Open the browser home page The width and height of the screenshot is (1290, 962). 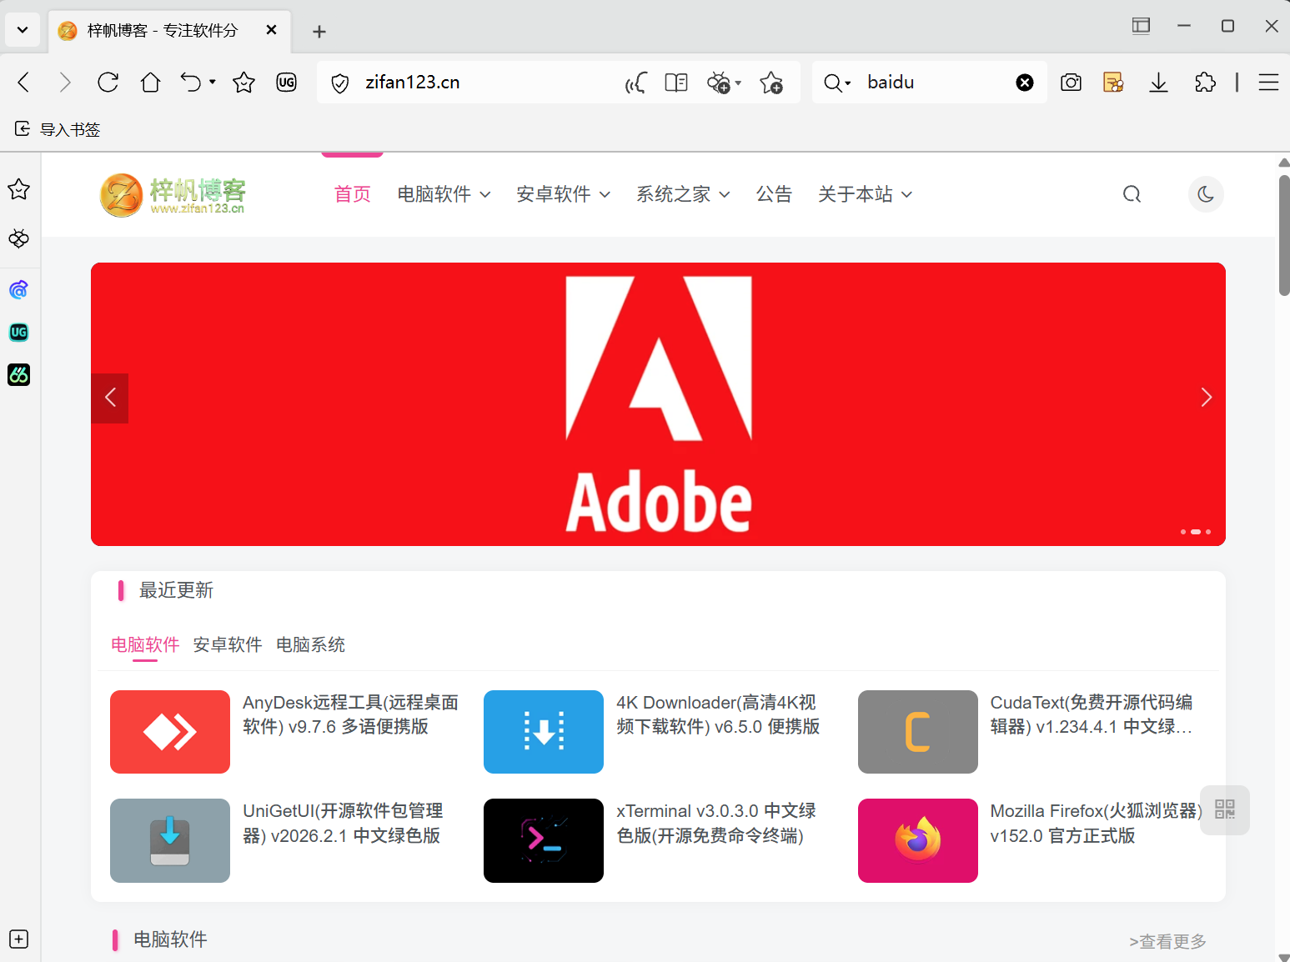coord(151,82)
